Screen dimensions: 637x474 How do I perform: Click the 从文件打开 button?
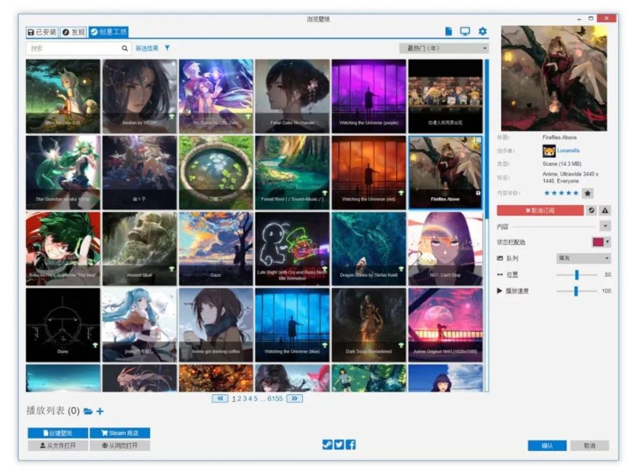pos(58,445)
